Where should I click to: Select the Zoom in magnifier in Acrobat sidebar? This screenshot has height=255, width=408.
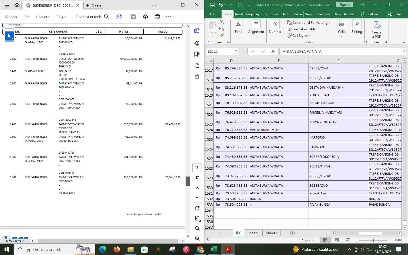click(197, 228)
